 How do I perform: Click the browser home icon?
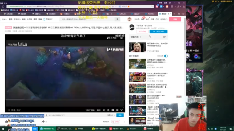coord(3,7)
